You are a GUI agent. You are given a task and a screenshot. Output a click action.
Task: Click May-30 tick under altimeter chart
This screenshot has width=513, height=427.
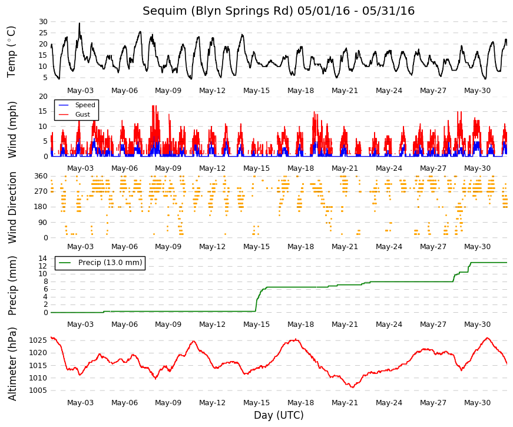[477, 403]
